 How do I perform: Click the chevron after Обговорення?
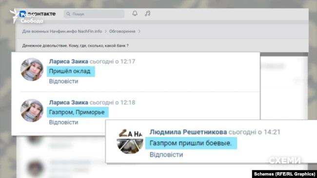(139, 32)
